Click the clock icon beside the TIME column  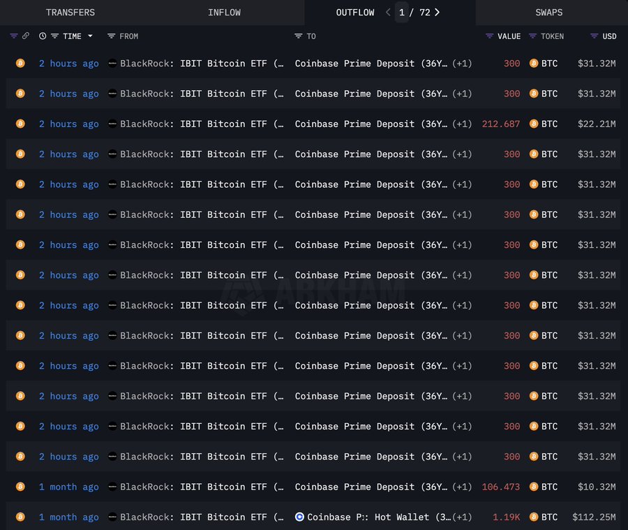(x=43, y=36)
